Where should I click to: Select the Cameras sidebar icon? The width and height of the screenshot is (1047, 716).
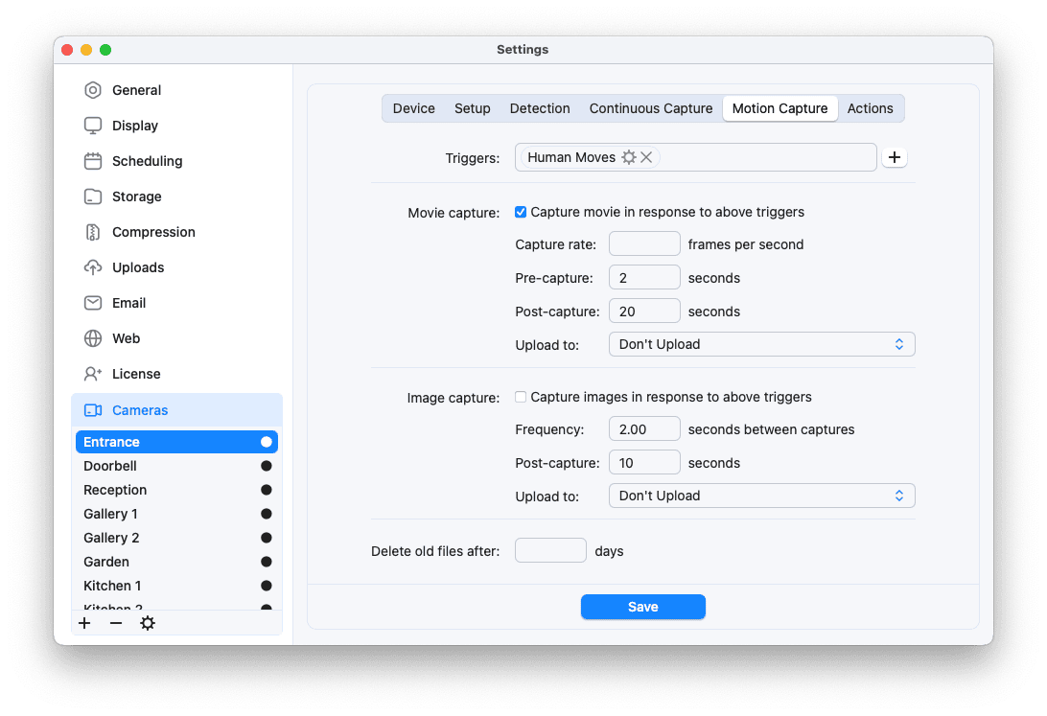coord(93,409)
